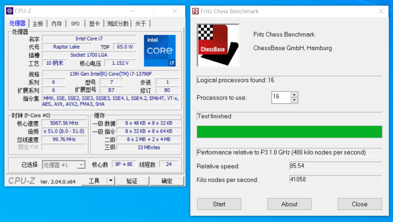Screen dimensions: 393x222
Task: Click the 工具 button
Action: click(x=94, y=181)
